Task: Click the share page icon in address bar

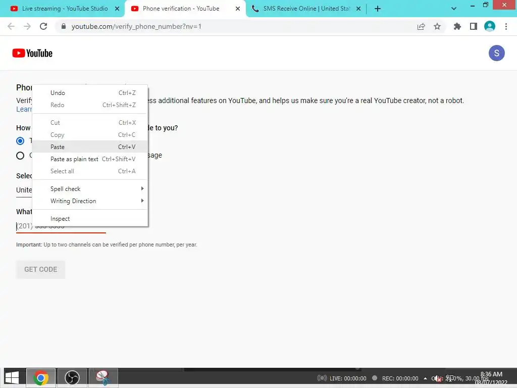Action: coord(421,26)
